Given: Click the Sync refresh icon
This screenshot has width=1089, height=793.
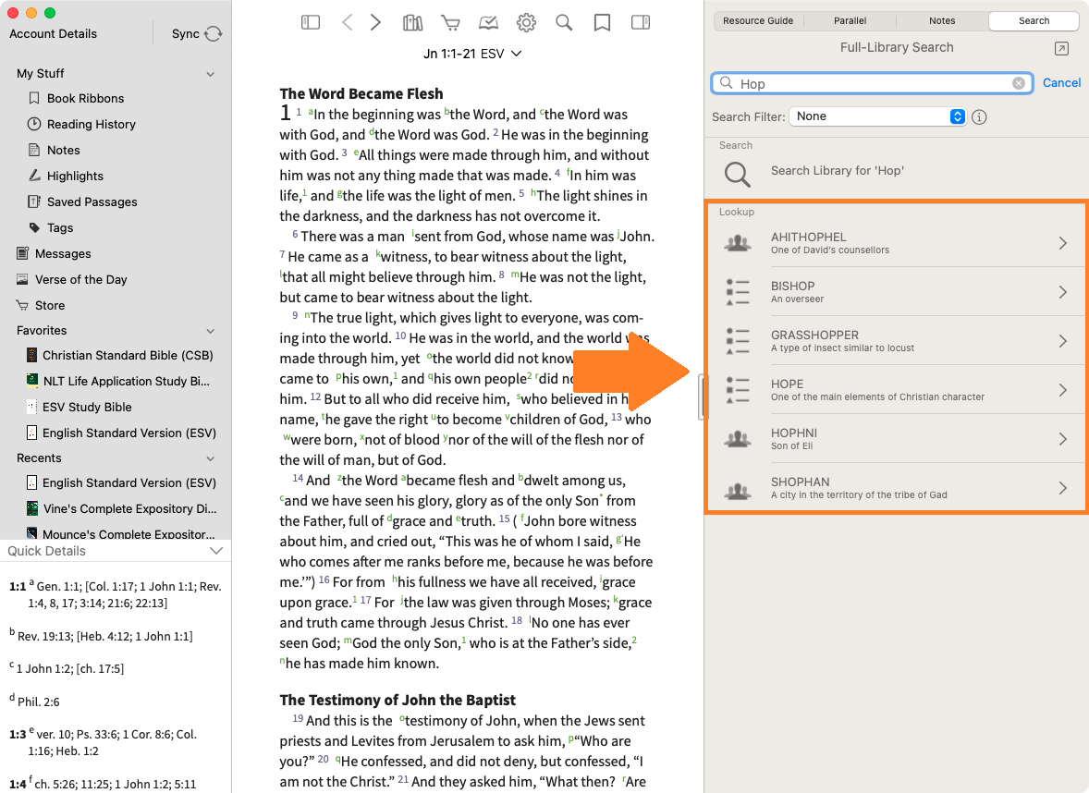Looking at the screenshot, I should [214, 34].
